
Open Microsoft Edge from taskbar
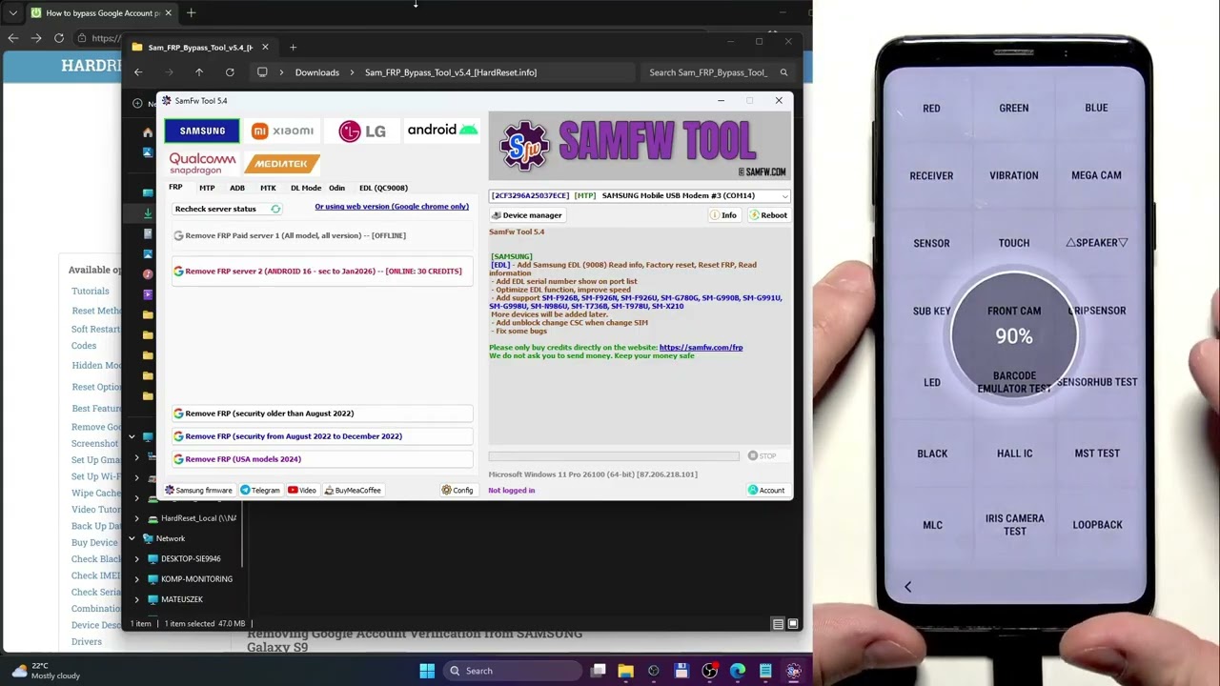tap(737, 671)
